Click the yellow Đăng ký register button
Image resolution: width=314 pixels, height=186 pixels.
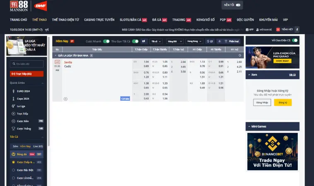[283, 102]
